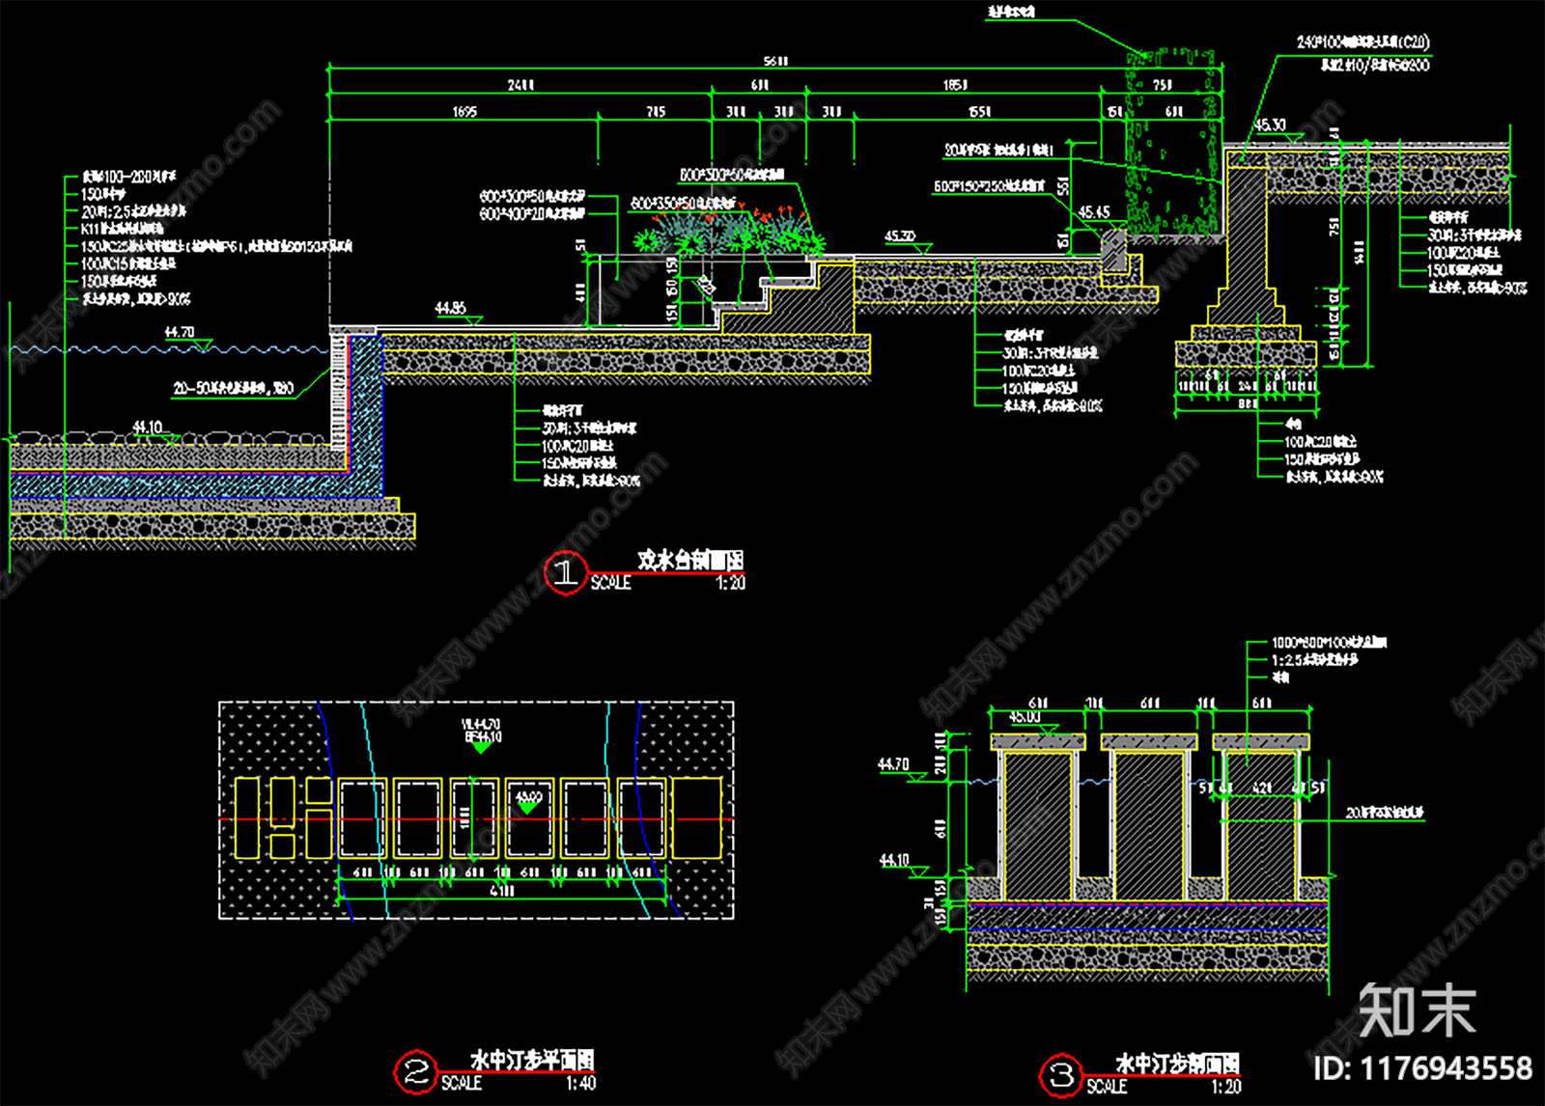This screenshot has width=1545, height=1106.
Task: Click the 4100 dimension in the plan view
Action: coord(502,892)
